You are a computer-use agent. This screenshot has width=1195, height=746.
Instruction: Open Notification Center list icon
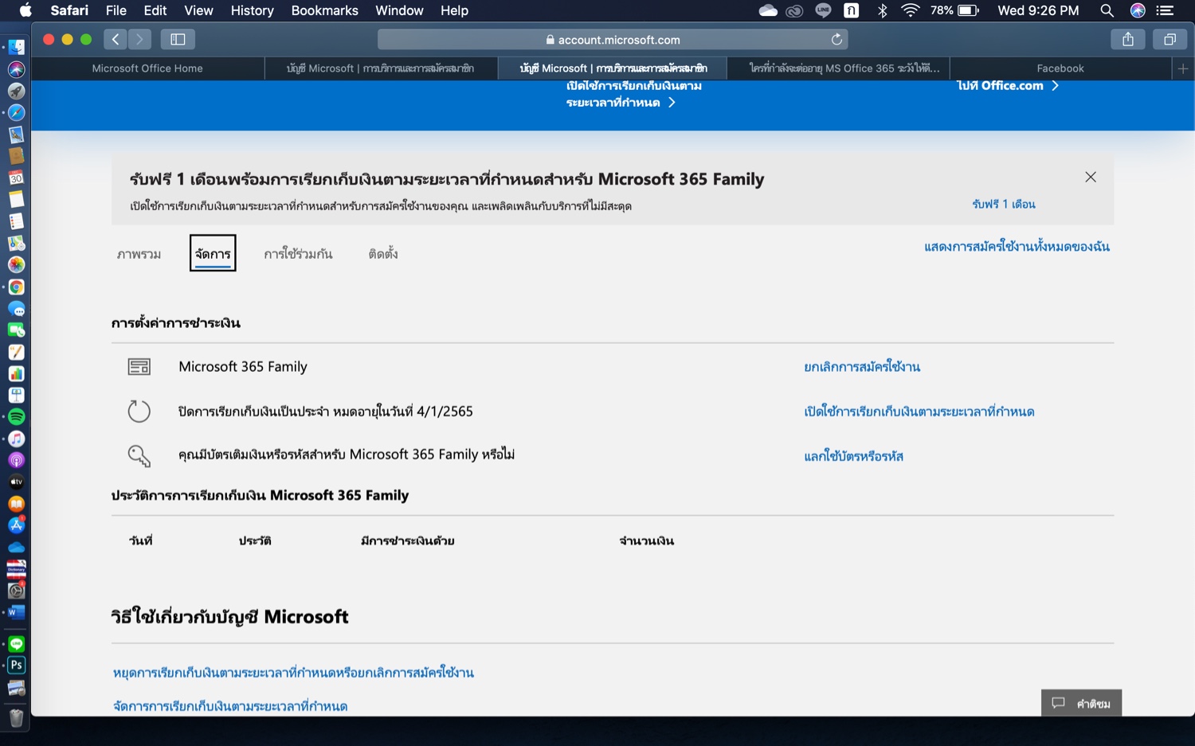tap(1165, 10)
